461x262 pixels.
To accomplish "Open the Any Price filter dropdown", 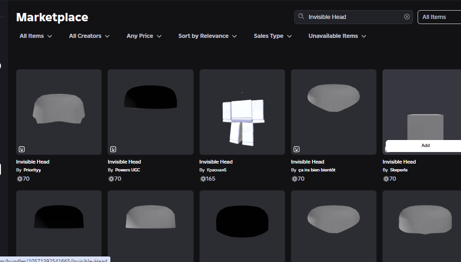I will (x=144, y=36).
